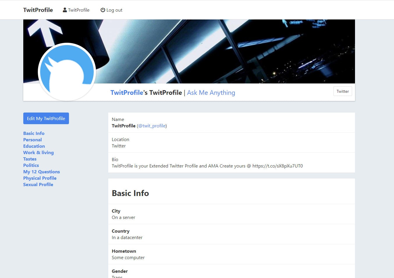
Task: Click the person icon in the navbar
Action: click(x=64, y=10)
